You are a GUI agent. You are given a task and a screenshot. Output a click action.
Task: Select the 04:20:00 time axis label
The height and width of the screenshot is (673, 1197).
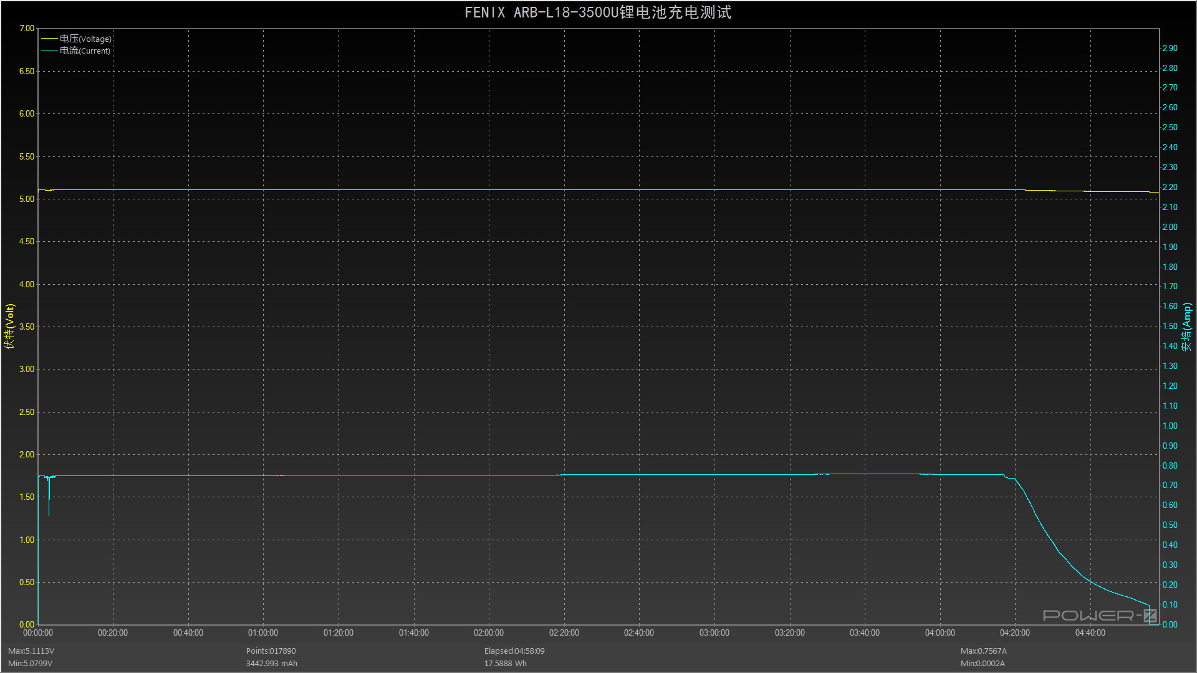click(1014, 632)
